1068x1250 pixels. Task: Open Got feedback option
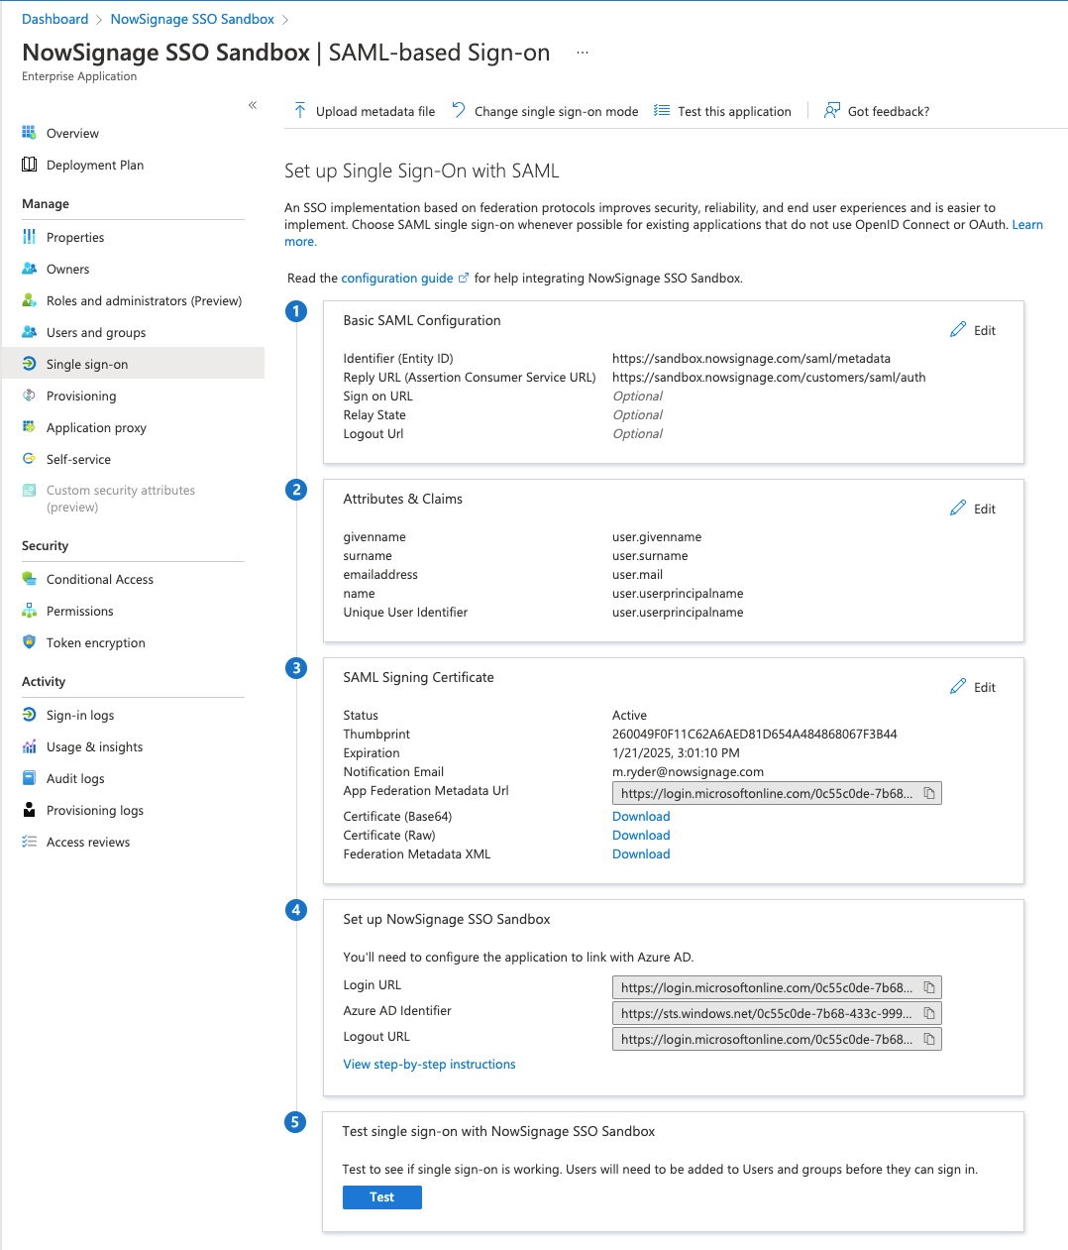877,111
